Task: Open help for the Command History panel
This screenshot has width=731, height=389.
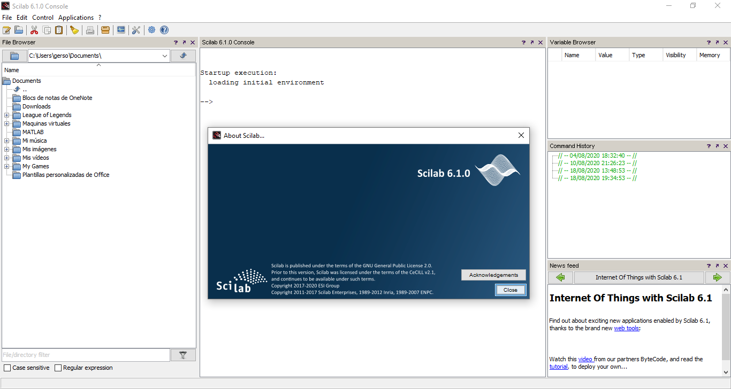Action: pyautogui.click(x=709, y=146)
